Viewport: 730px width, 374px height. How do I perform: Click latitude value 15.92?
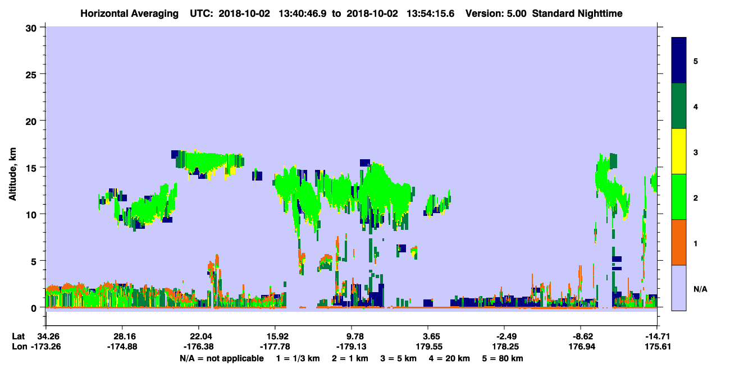point(275,336)
